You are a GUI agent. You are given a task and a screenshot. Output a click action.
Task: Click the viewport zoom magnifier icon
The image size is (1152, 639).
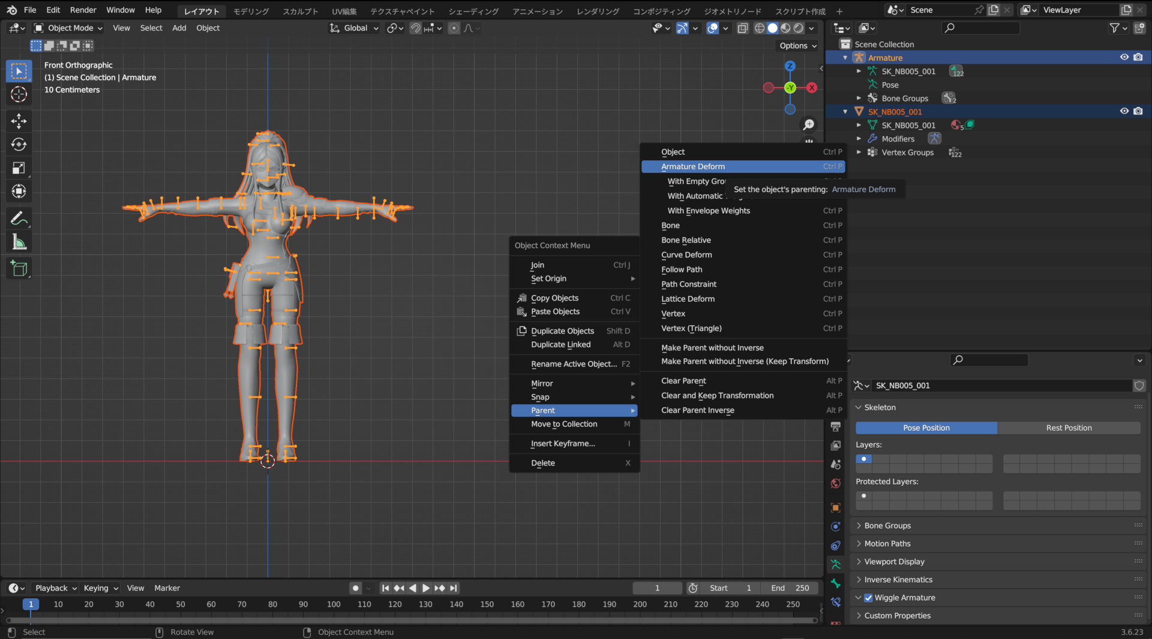pos(809,124)
